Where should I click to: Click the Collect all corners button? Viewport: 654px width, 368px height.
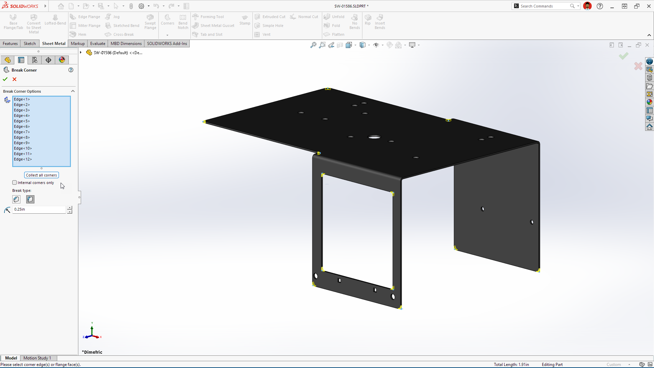pos(42,175)
